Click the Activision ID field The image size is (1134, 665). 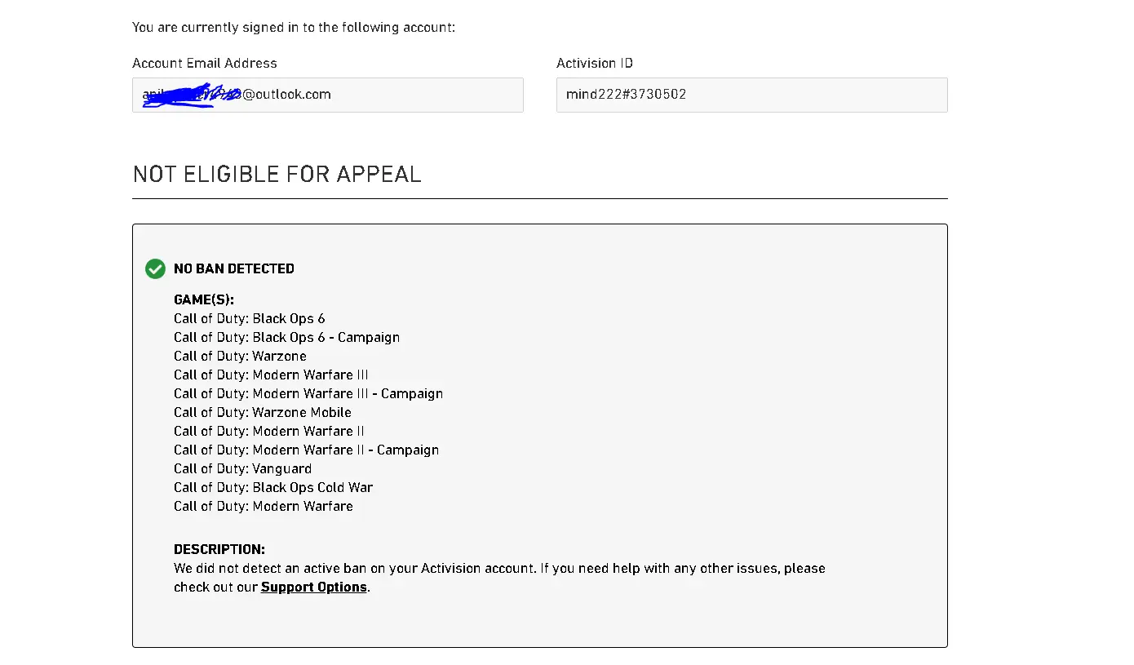tap(751, 95)
